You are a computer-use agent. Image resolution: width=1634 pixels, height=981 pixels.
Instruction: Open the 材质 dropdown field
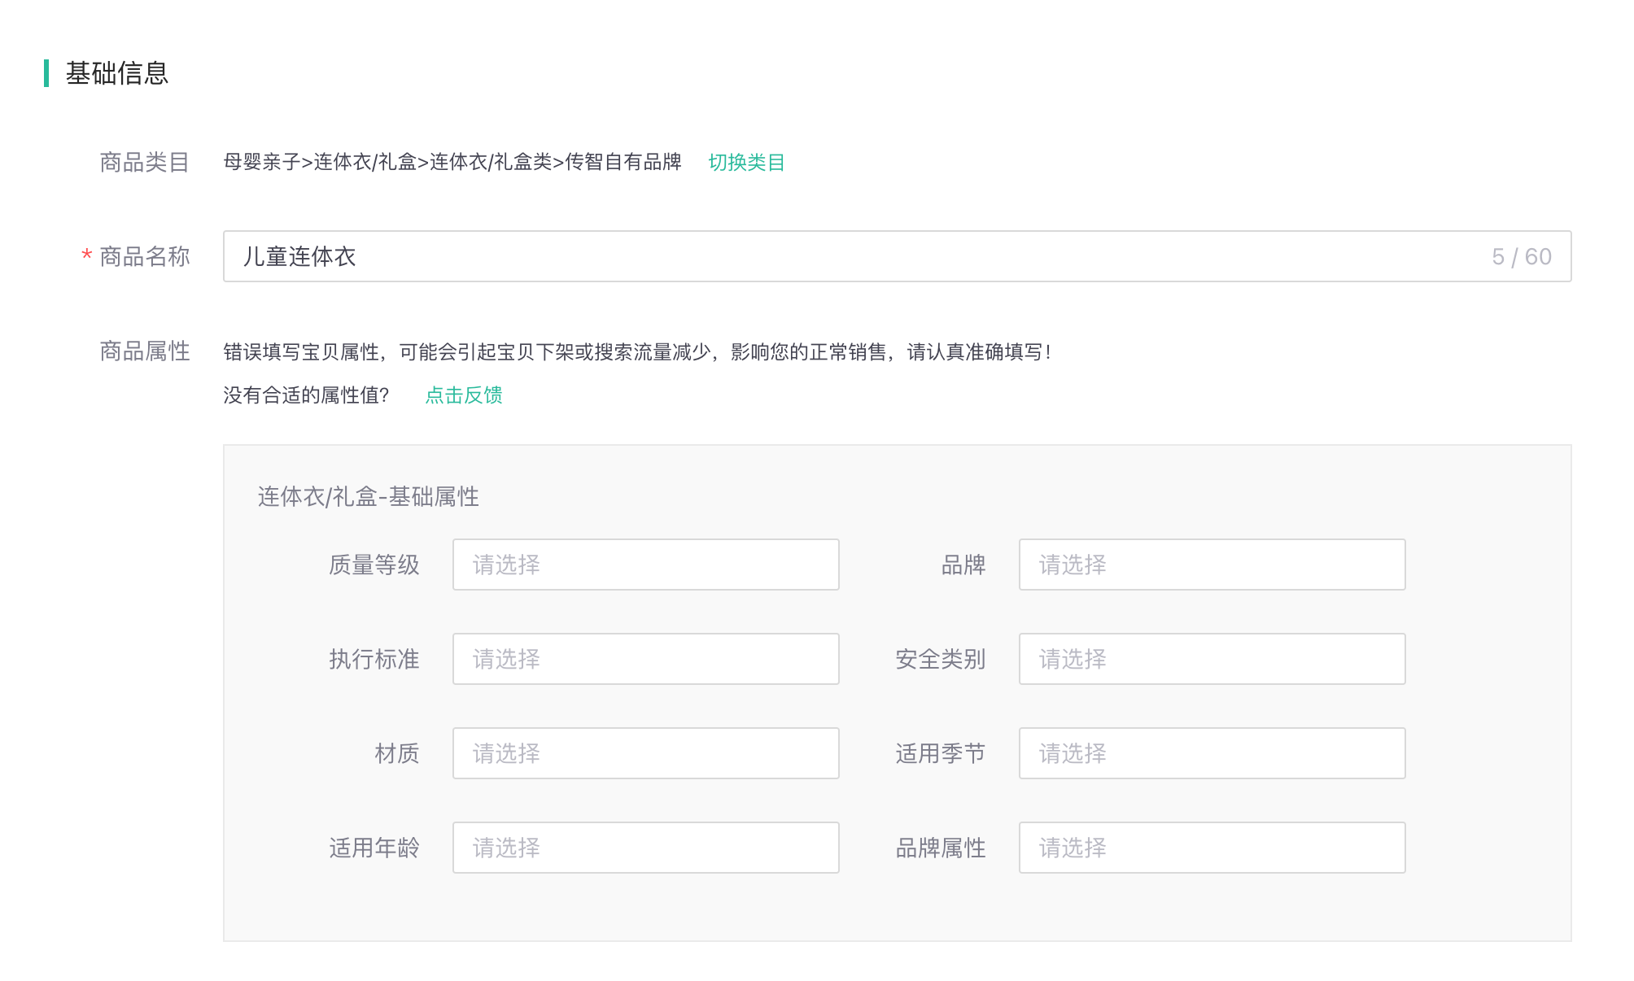645,753
